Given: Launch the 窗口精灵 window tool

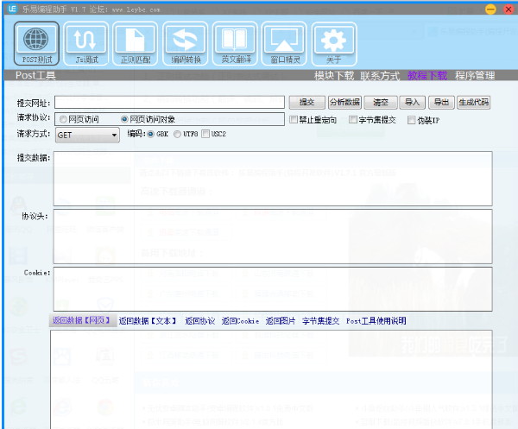Looking at the screenshot, I should click(284, 44).
